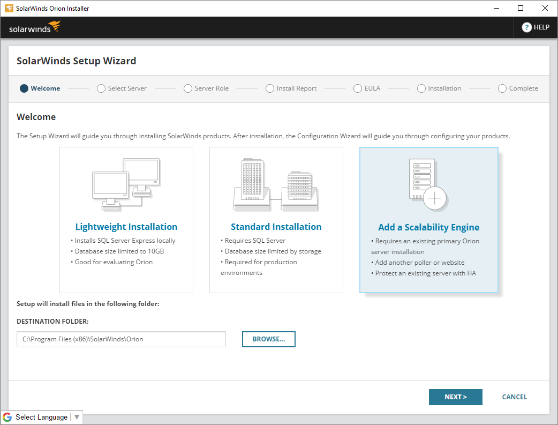Click the SolarWinds installer title bar icon

pyautogui.click(x=9, y=8)
